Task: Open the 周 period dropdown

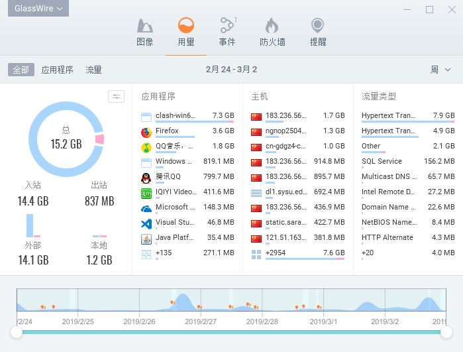Action: tap(440, 70)
